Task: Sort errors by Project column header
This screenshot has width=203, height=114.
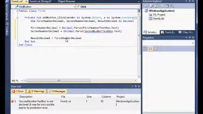Action: (x=121, y=97)
